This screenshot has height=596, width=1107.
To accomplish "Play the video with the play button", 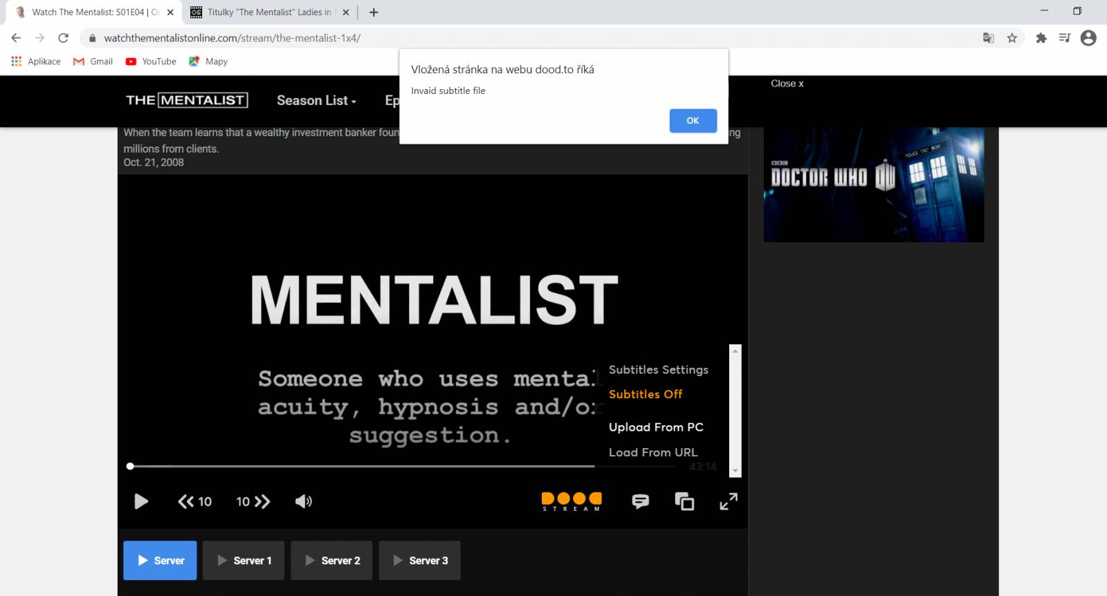I will (141, 501).
